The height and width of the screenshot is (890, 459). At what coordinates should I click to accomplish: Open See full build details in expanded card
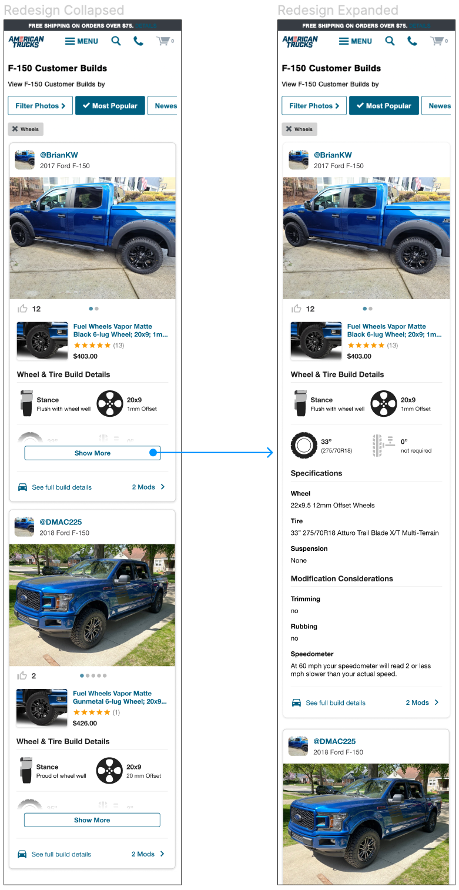pos(336,702)
